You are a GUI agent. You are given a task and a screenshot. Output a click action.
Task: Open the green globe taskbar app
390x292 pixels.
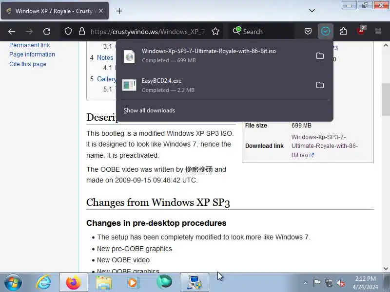click(x=164, y=283)
